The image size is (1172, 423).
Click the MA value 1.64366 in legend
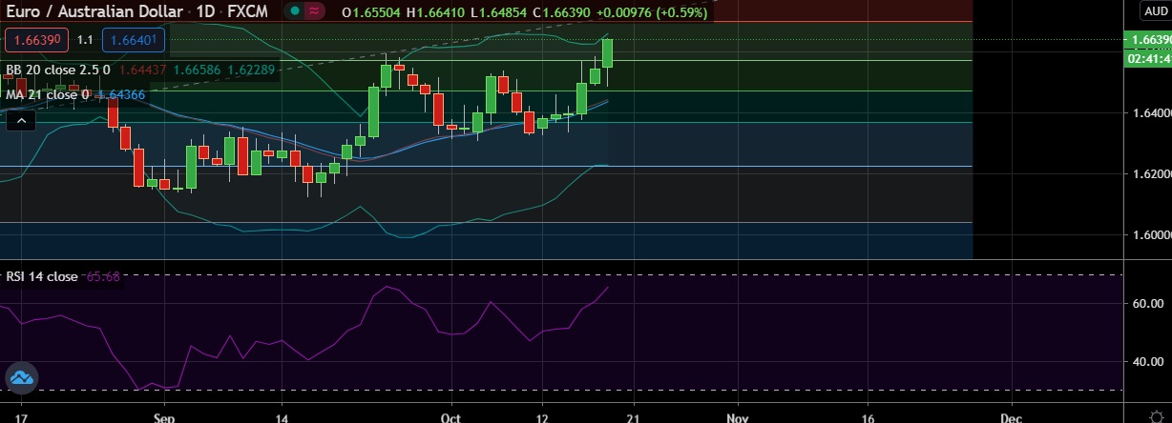pyautogui.click(x=119, y=94)
